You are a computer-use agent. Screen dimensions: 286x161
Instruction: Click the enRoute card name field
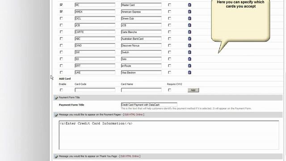[x=141, y=66]
